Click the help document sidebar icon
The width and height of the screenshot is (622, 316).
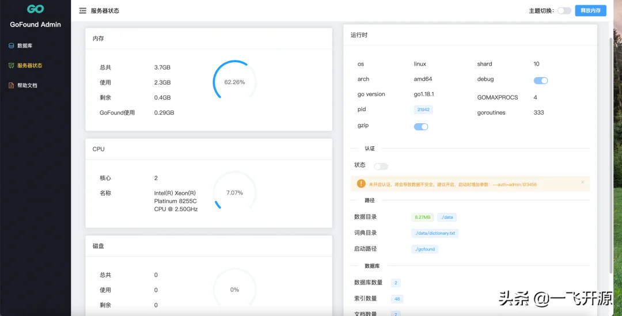[x=11, y=85]
